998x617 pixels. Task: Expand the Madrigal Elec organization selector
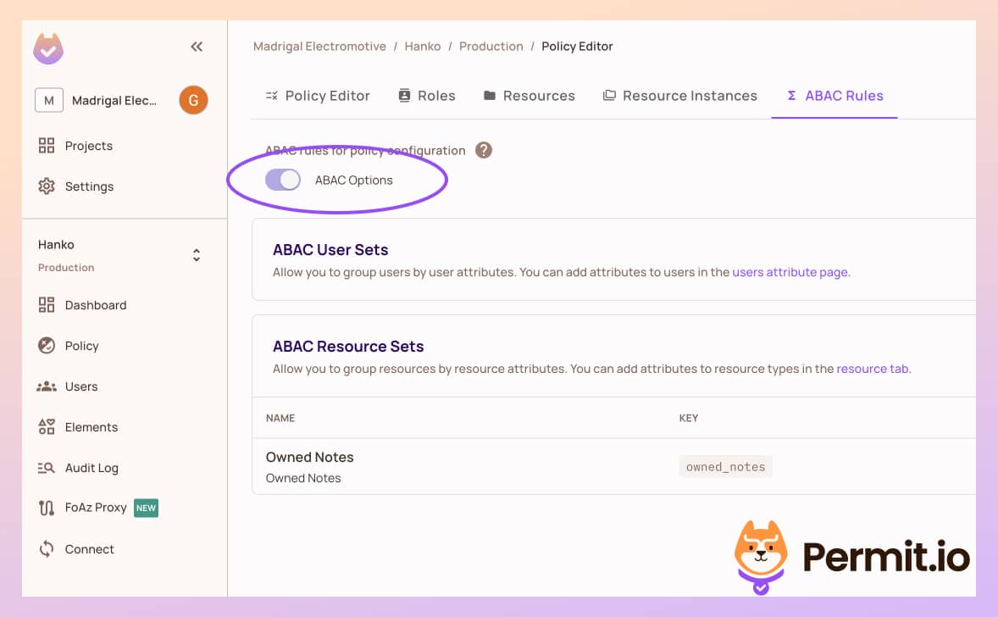(x=114, y=100)
